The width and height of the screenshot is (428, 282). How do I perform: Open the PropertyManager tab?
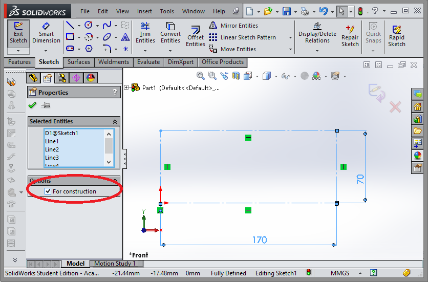tap(48, 78)
